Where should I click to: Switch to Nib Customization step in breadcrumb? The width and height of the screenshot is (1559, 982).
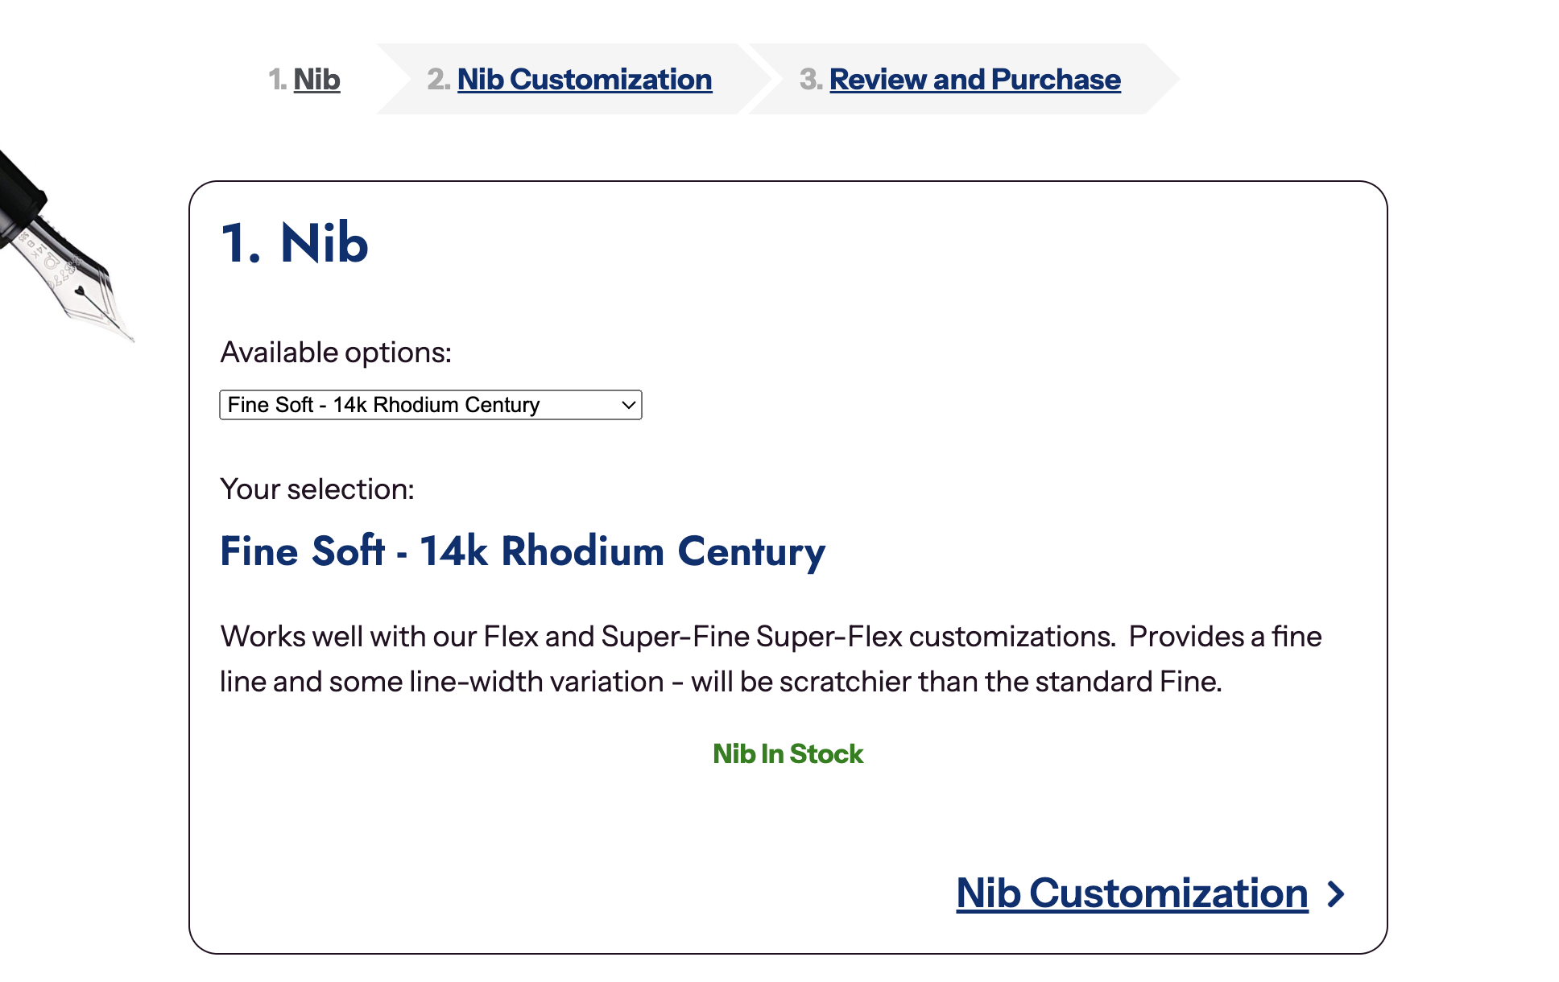[584, 80]
